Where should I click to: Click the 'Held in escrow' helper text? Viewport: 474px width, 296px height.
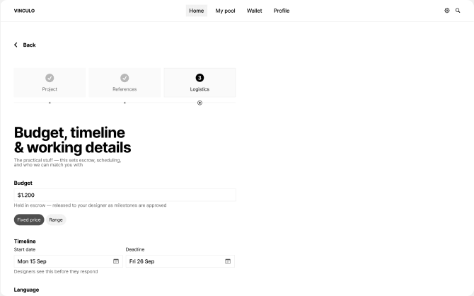90,205
